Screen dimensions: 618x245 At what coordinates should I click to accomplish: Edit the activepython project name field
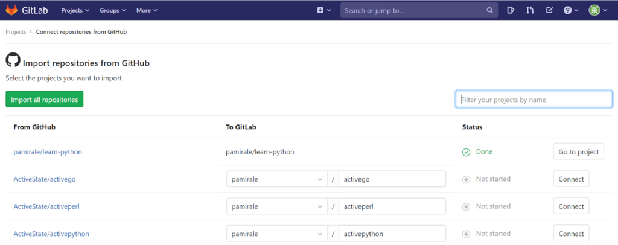click(392, 234)
